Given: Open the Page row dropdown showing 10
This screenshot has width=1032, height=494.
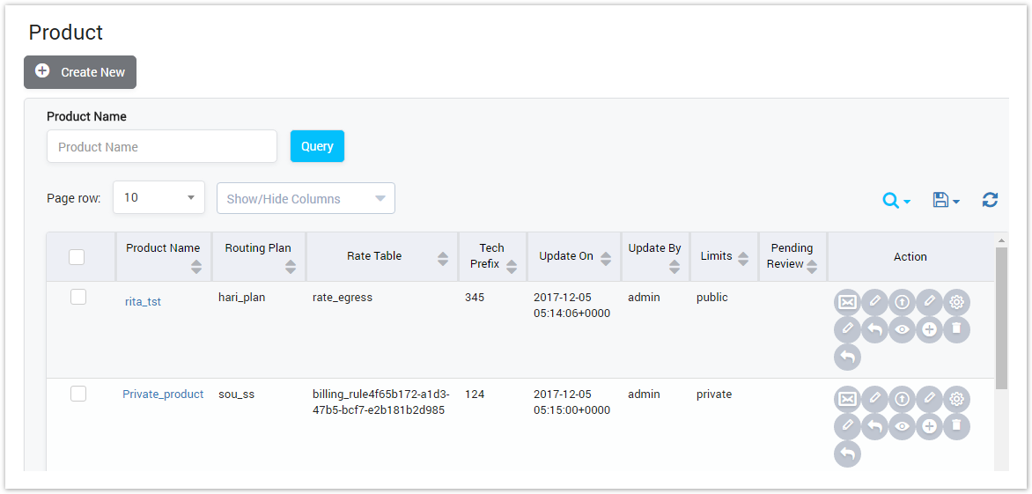Looking at the screenshot, I should click(x=158, y=198).
